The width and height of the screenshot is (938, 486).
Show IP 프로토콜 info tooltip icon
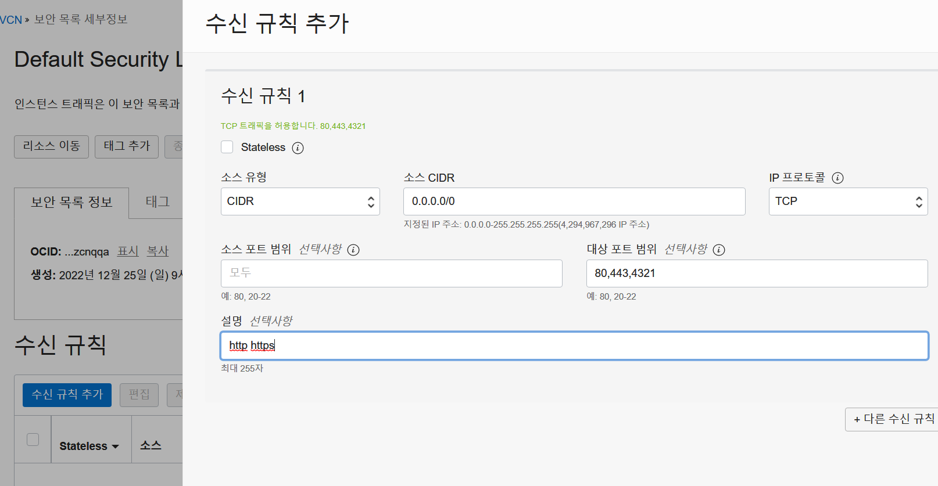(837, 178)
